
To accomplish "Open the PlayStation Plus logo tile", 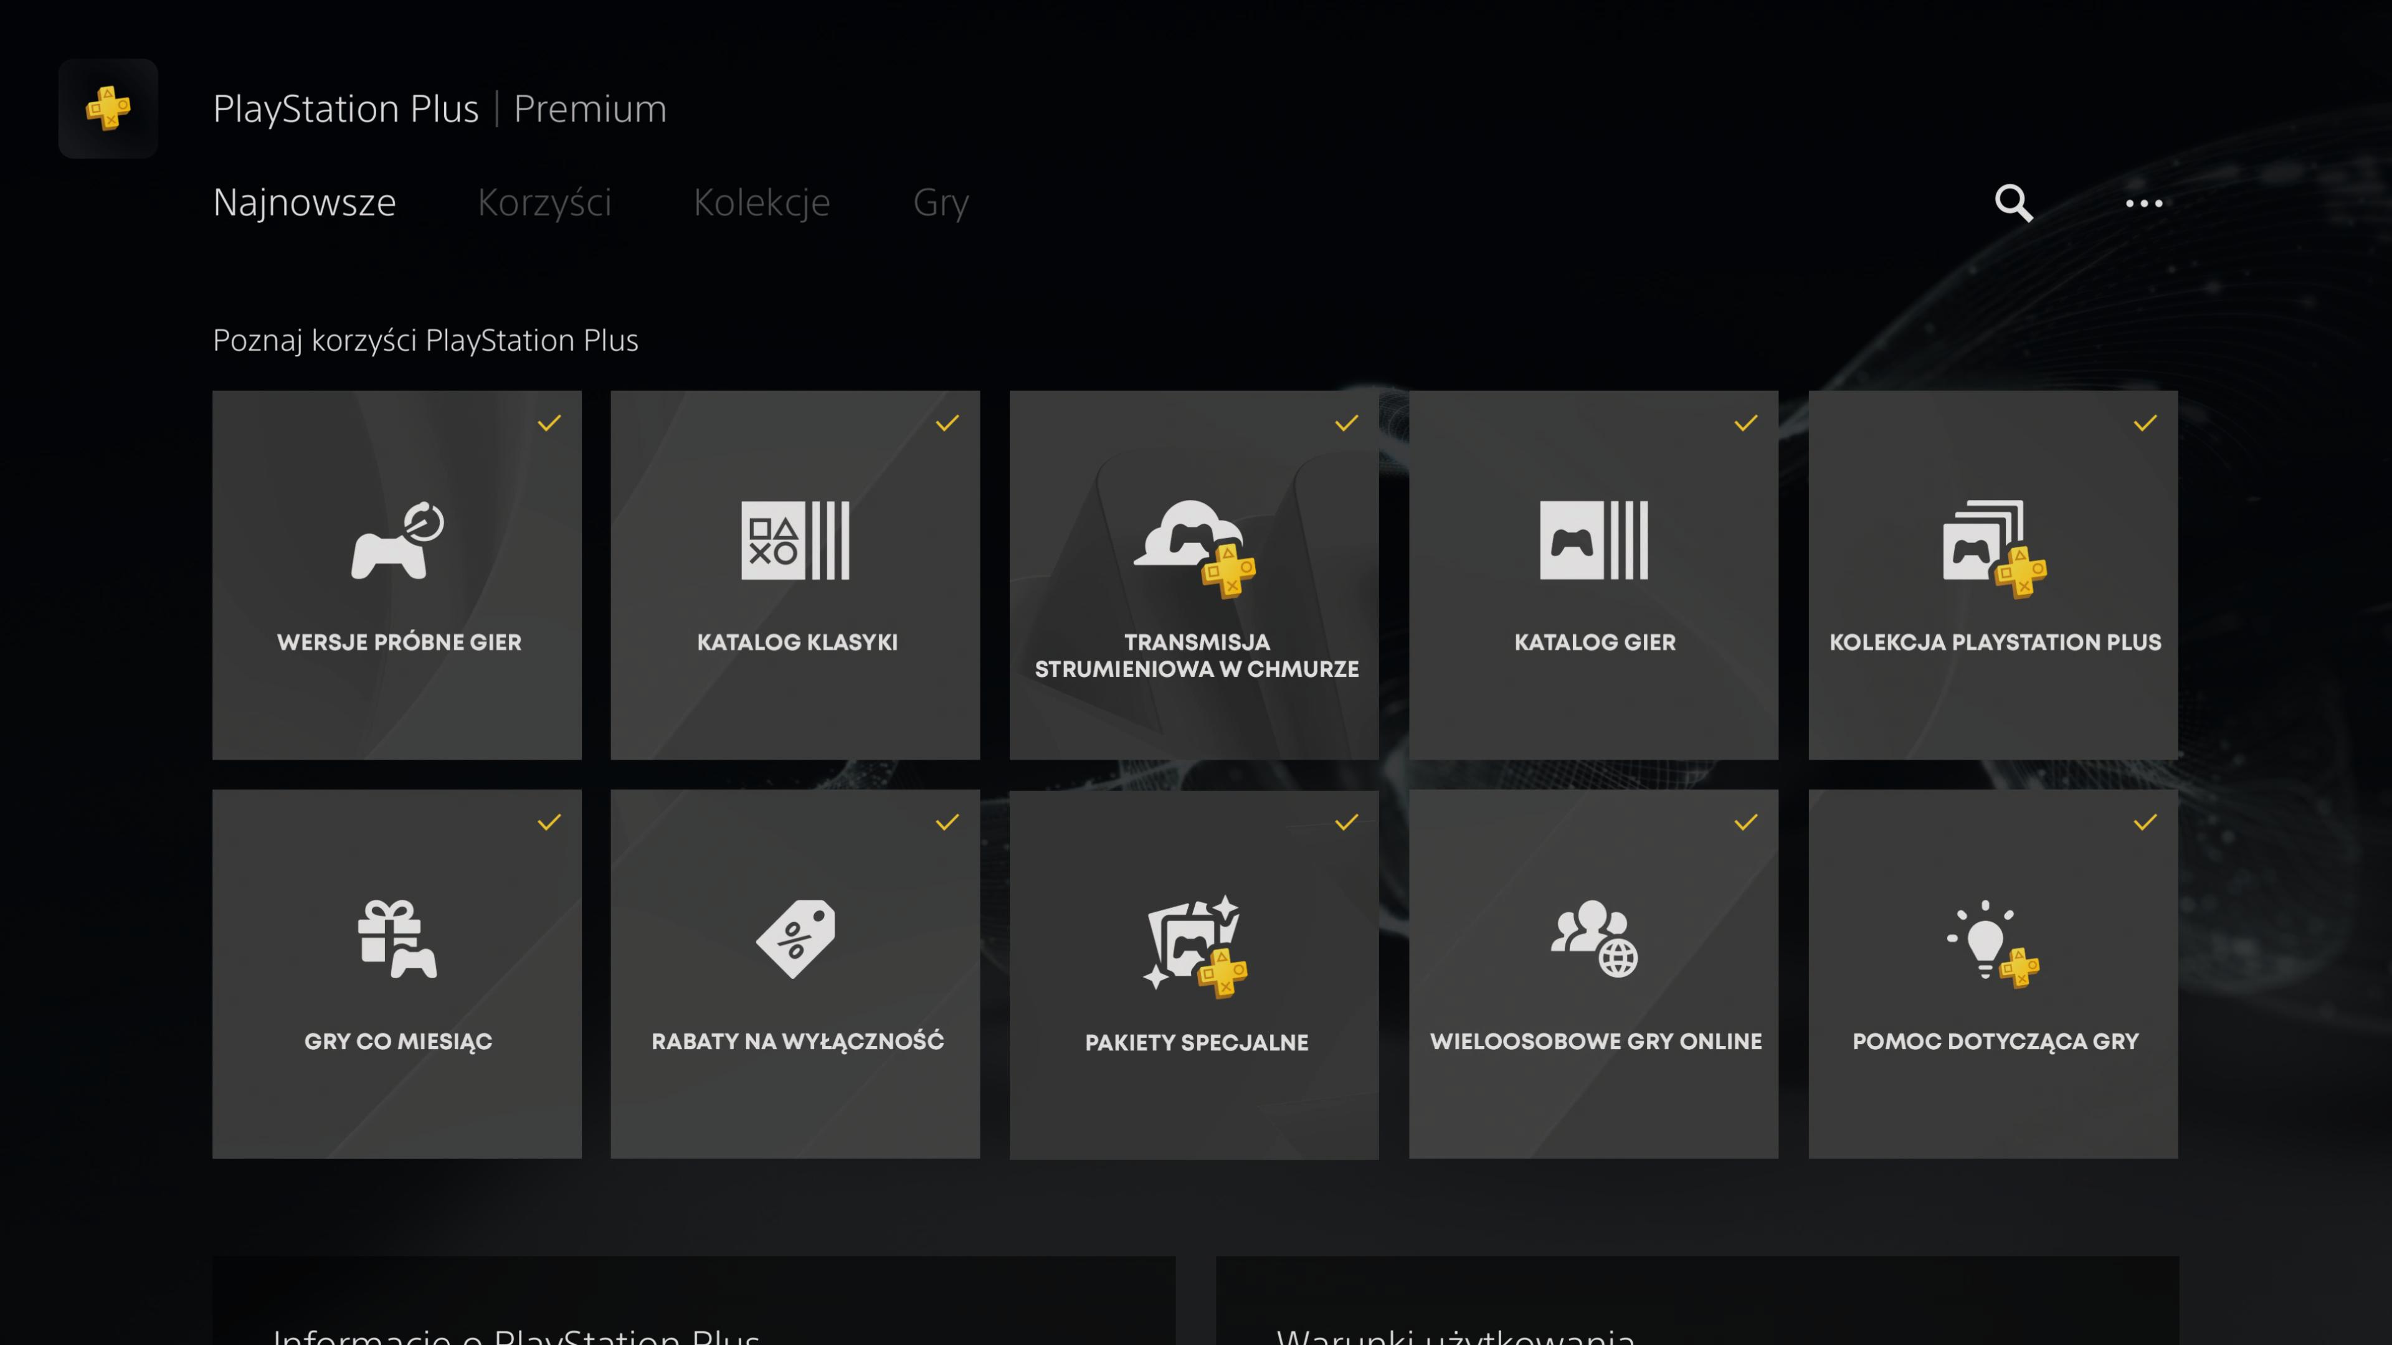I will (108, 108).
